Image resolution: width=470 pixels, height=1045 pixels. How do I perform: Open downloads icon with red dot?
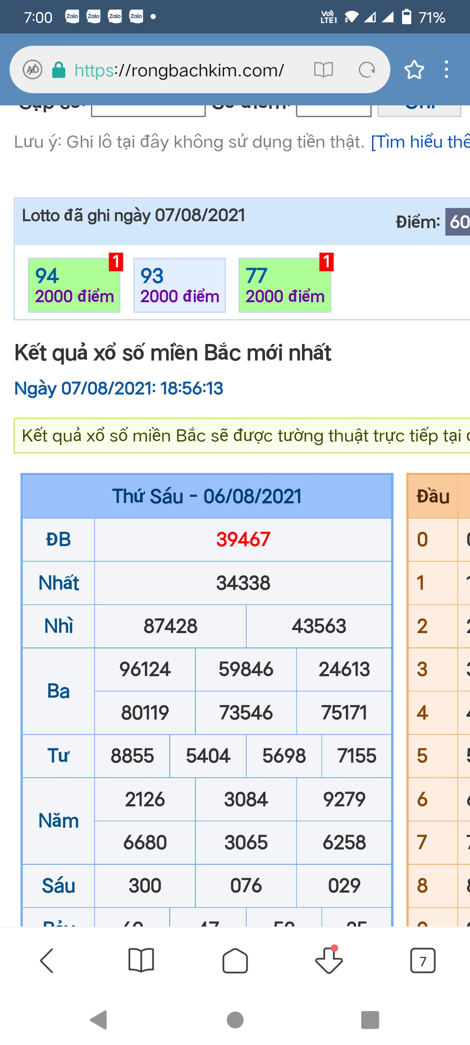[x=329, y=961]
